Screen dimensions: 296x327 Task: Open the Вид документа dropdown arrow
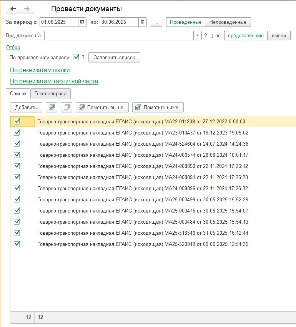click(x=197, y=35)
